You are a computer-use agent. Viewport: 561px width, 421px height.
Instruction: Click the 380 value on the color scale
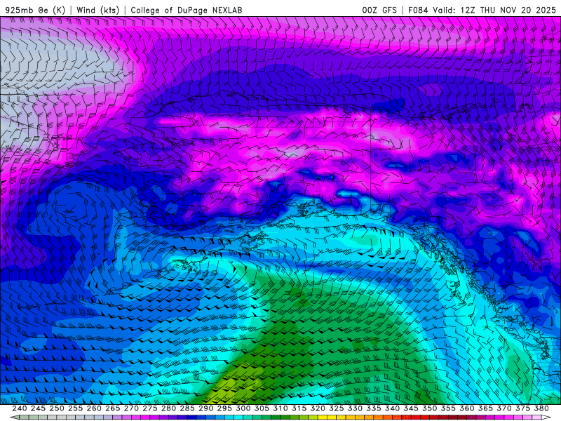click(x=541, y=408)
